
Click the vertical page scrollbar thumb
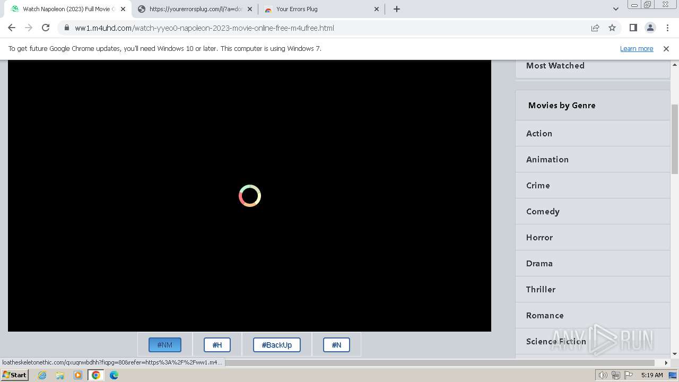pos(675,139)
